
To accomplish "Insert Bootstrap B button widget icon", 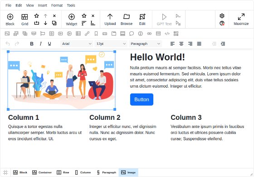I will (x=52, y=34).
